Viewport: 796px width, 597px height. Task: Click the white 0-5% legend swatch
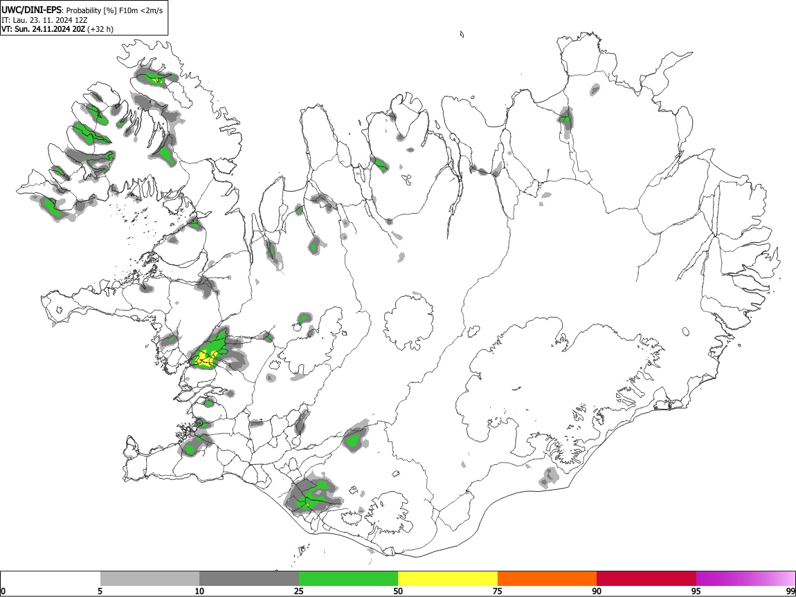51,578
